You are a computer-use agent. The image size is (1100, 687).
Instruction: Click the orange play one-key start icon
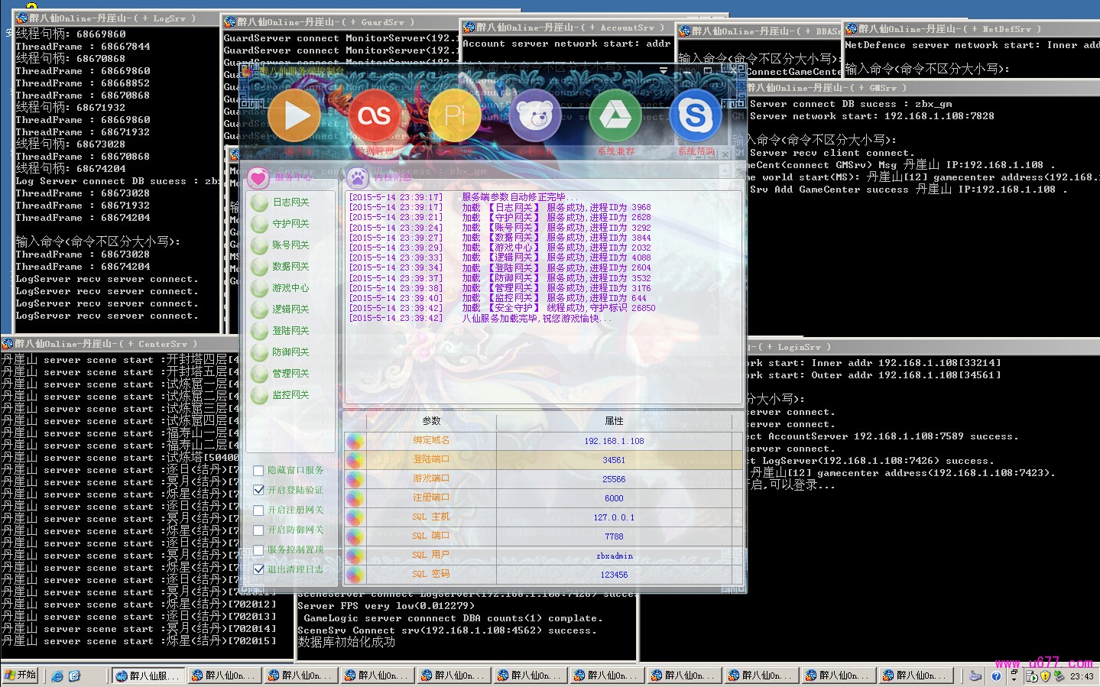pyautogui.click(x=294, y=115)
